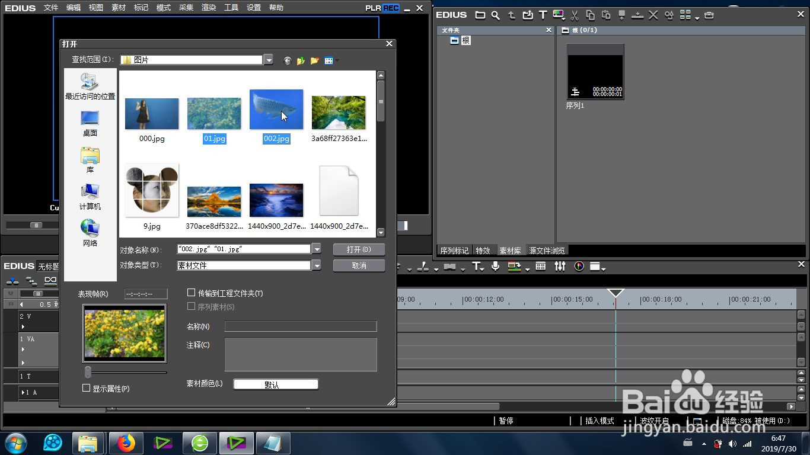Click the audio mixer icon on timeline toolbar
The width and height of the screenshot is (810, 455).
pyautogui.click(x=560, y=267)
